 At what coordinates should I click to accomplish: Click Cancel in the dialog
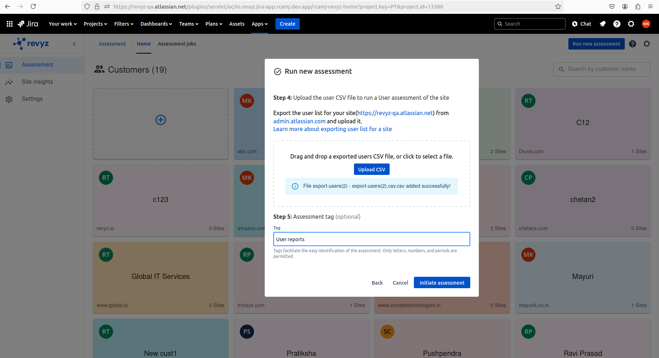[x=400, y=283]
